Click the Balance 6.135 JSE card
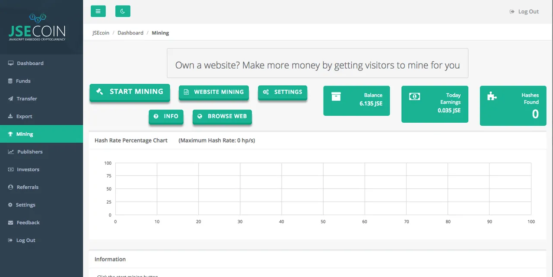 (x=356, y=101)
